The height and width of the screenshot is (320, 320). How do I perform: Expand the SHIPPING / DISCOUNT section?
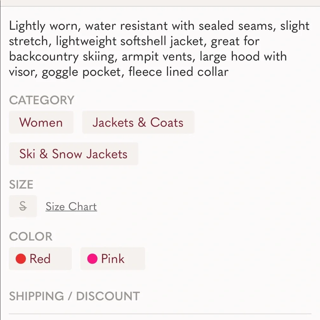[75, 296]
